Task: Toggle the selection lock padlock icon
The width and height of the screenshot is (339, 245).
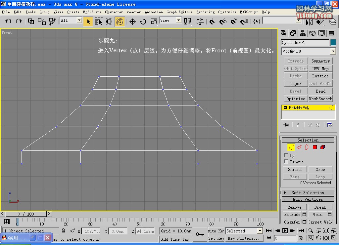Action: 63,230
